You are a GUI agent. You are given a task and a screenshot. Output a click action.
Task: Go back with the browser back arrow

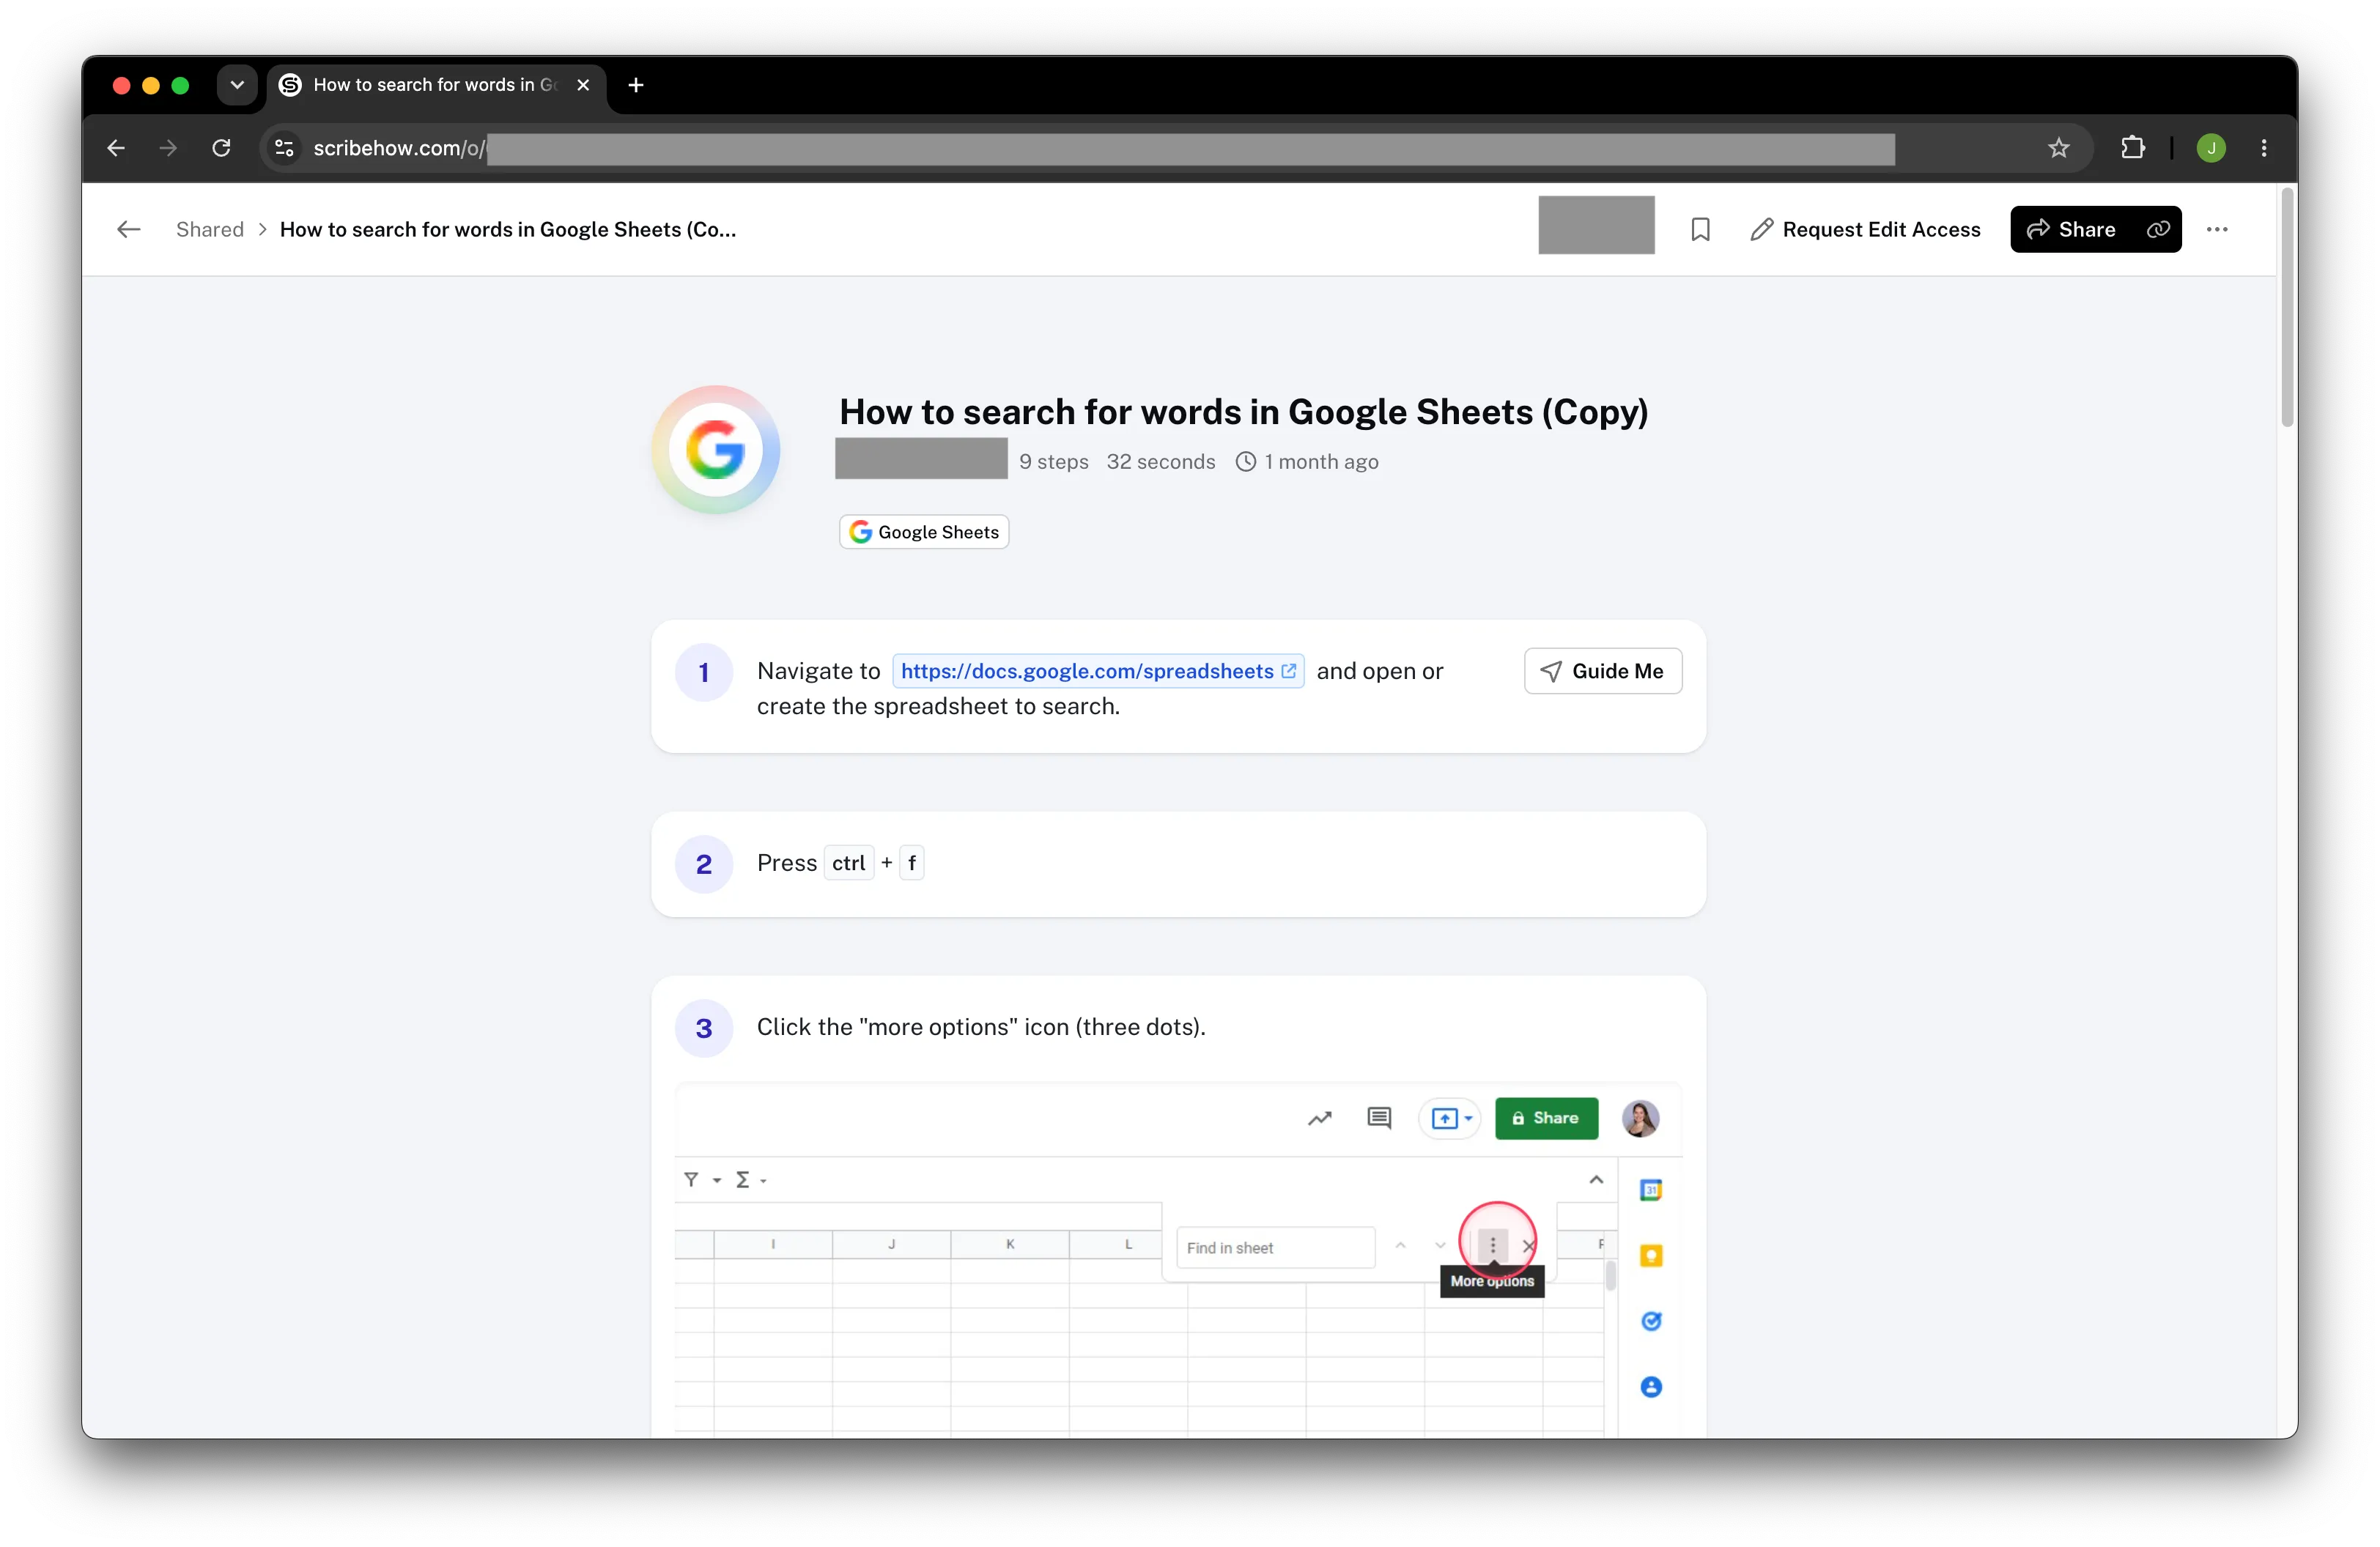click(x=116, y=148)
